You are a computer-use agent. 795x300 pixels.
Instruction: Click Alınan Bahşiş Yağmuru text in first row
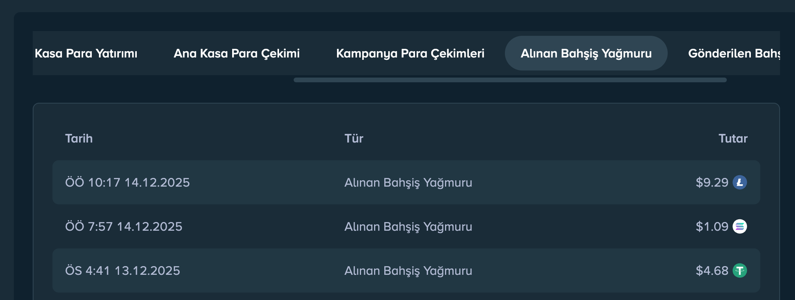click(408, 183)
